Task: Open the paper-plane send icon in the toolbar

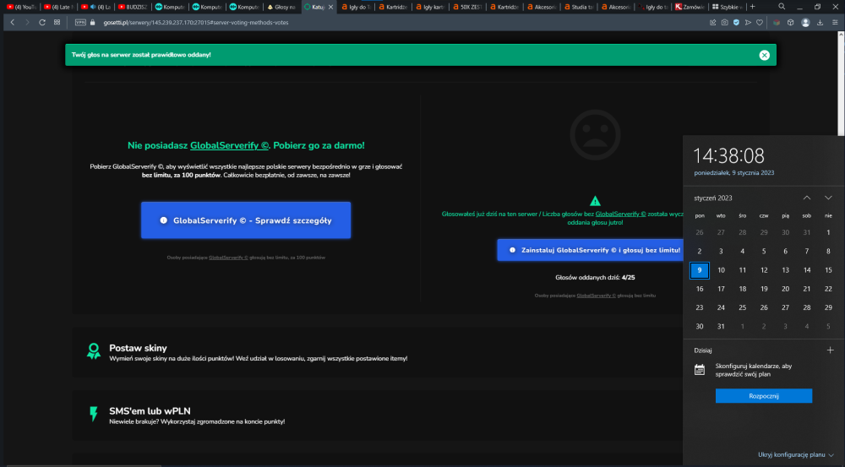Action: tap(748, 23)
